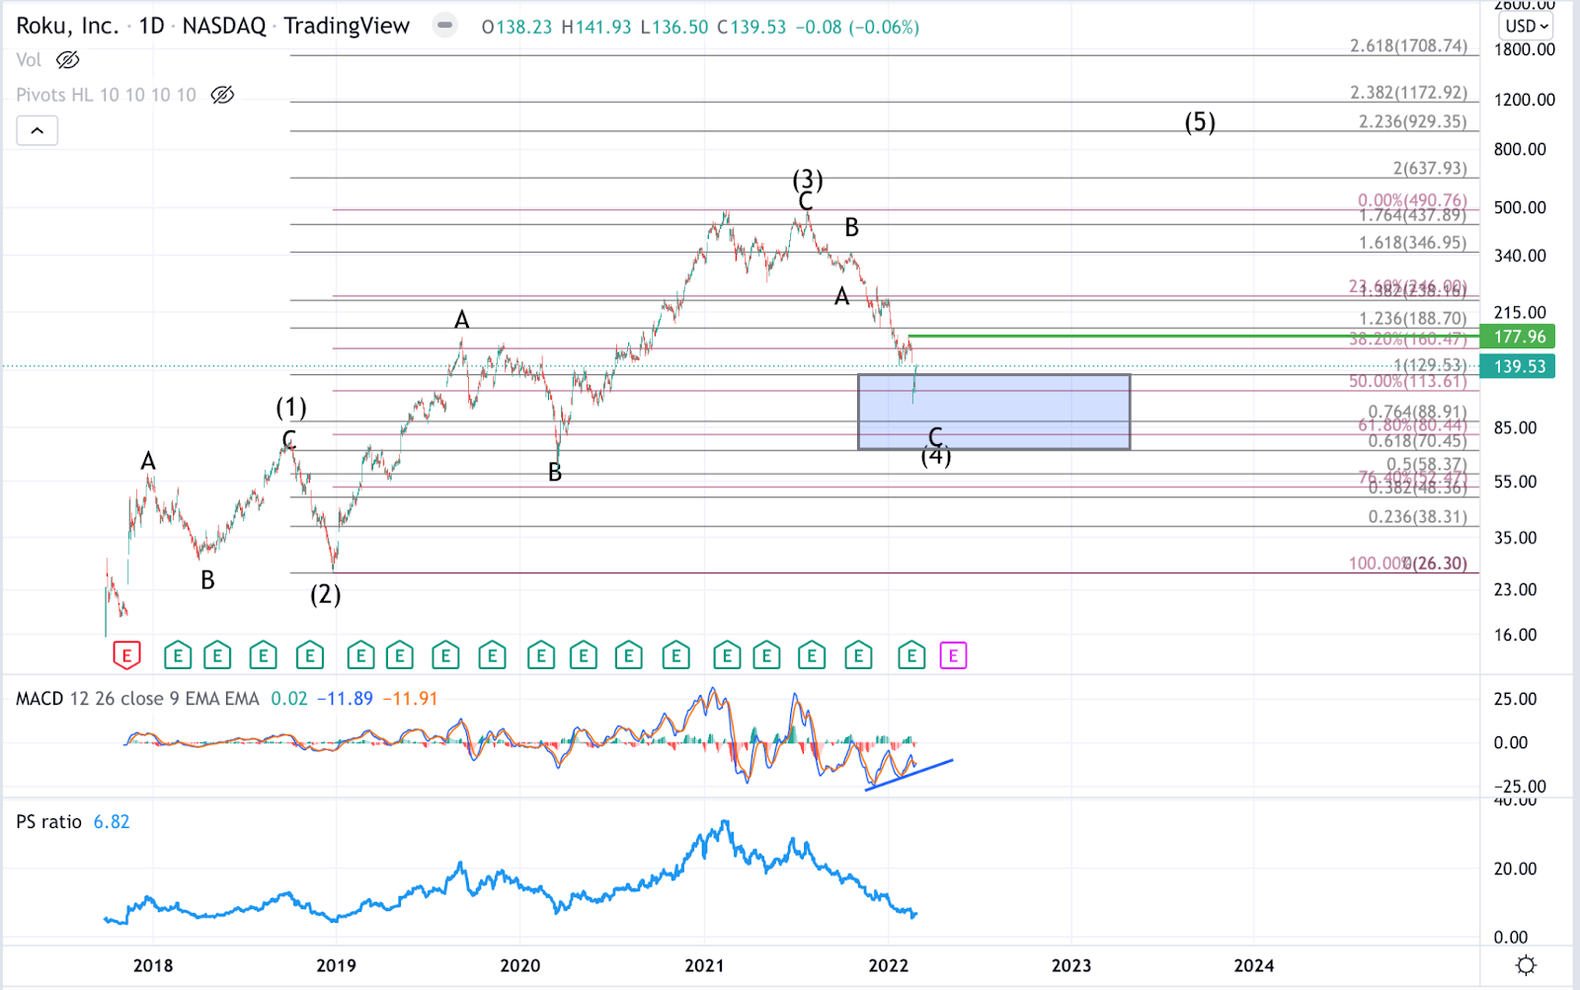Select the (5) wave label drawing

point(1200,121)
